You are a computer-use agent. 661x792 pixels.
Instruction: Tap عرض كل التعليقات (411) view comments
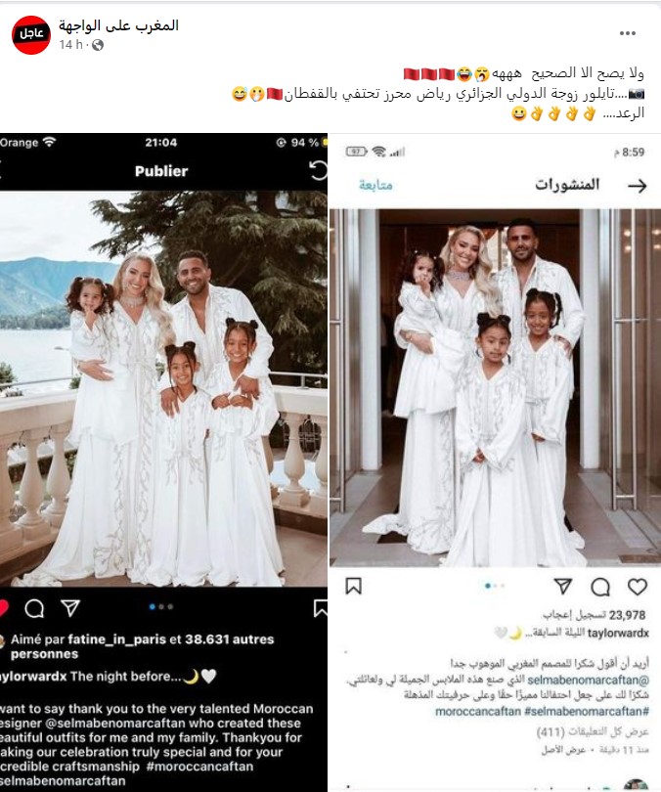pyautogui.click(x=593, y=730)
